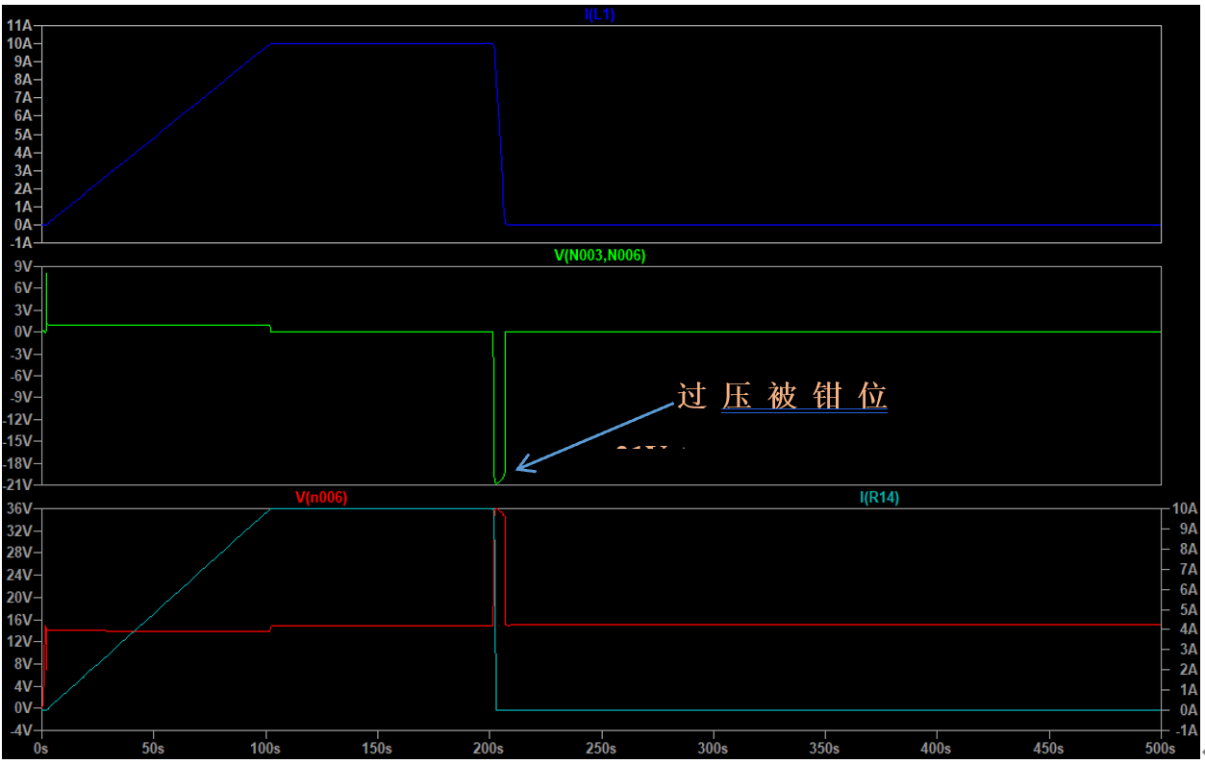Click the 0s label on time axis

[41, 748]
